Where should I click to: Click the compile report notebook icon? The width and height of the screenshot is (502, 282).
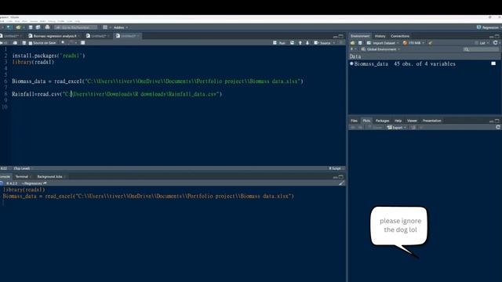[x=82, y=43]
